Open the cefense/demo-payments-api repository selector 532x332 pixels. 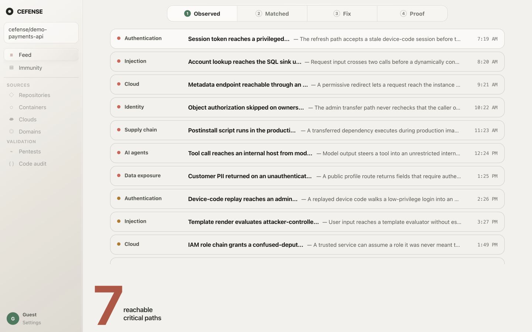tap(41, 33)
